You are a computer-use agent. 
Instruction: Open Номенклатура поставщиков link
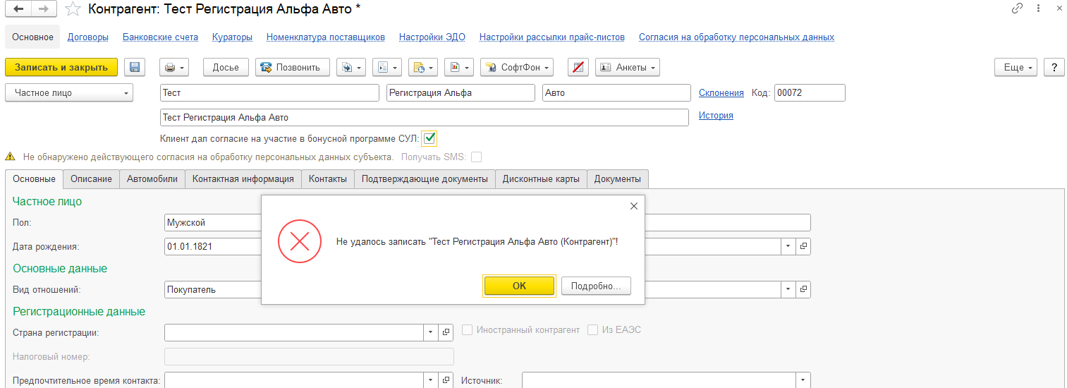pos(326,37)
